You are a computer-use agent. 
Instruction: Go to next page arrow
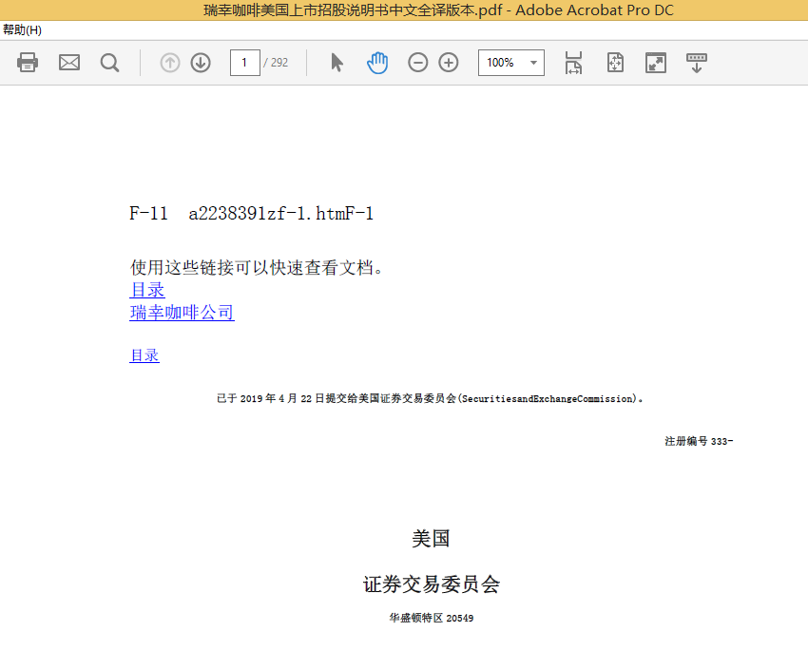[201, 63]
